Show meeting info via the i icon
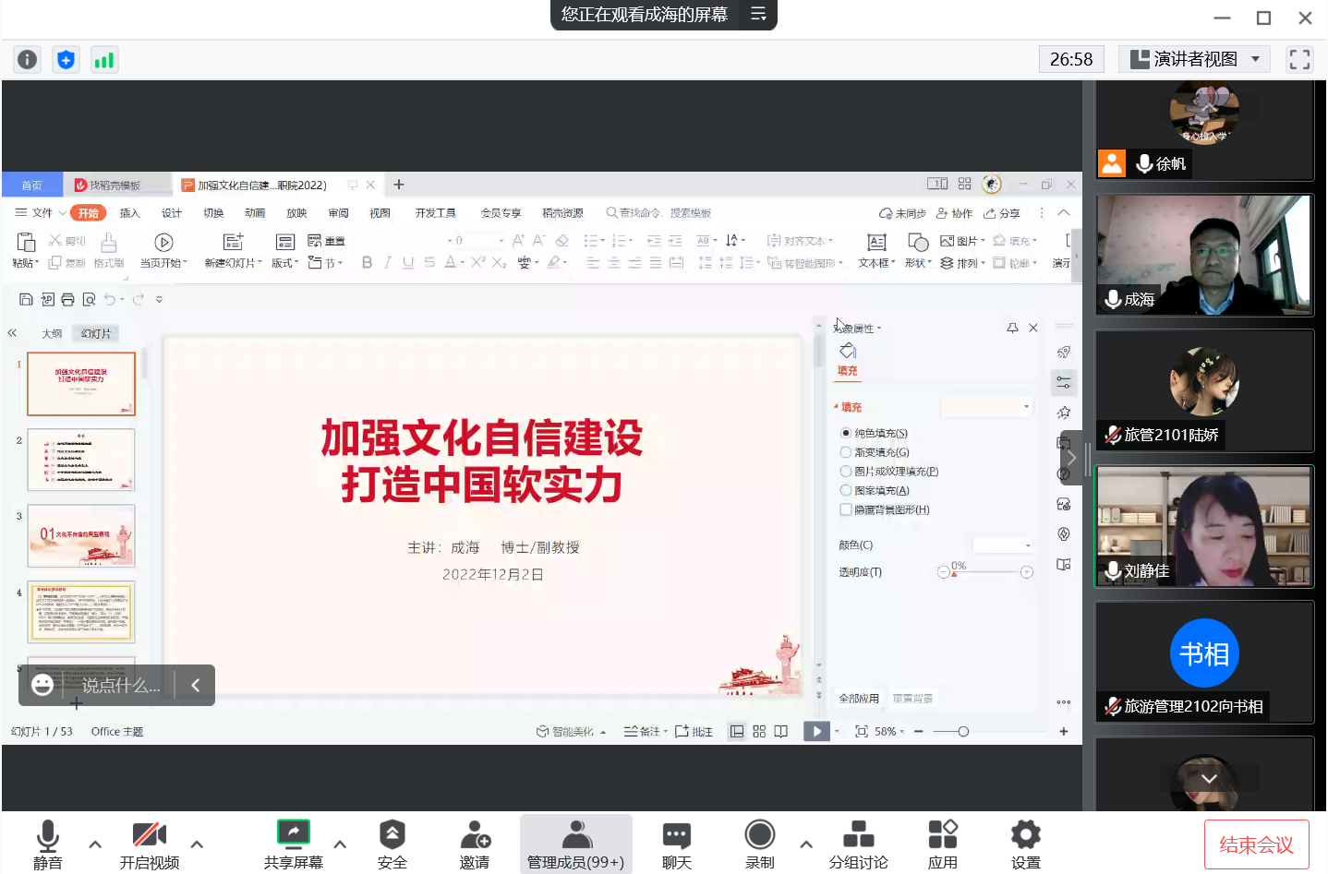 [28, 60]
